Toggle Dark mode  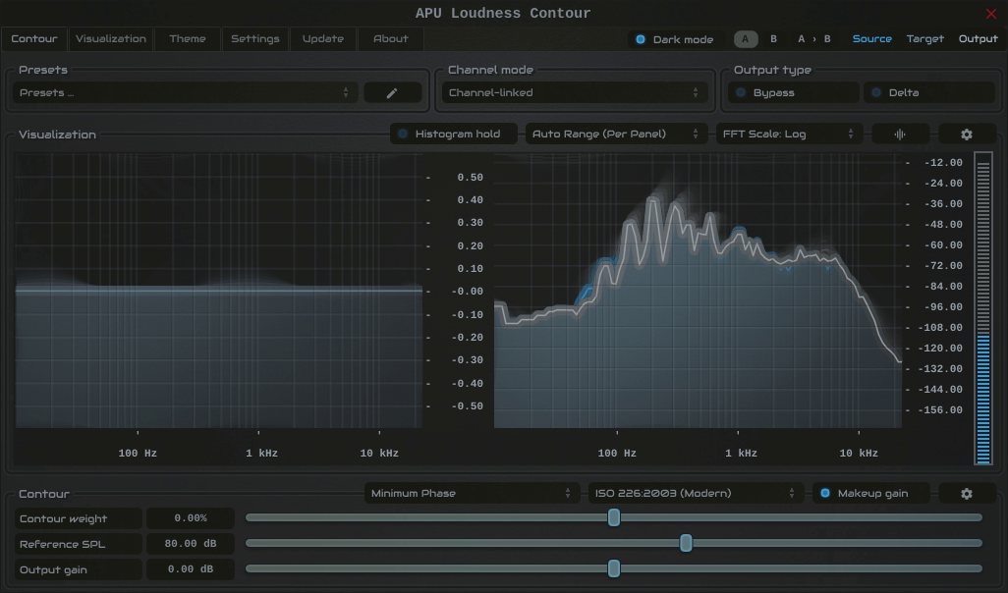(x=674, y=39)
